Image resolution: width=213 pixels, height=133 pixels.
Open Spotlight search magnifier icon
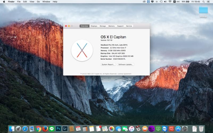click(203, 2)
